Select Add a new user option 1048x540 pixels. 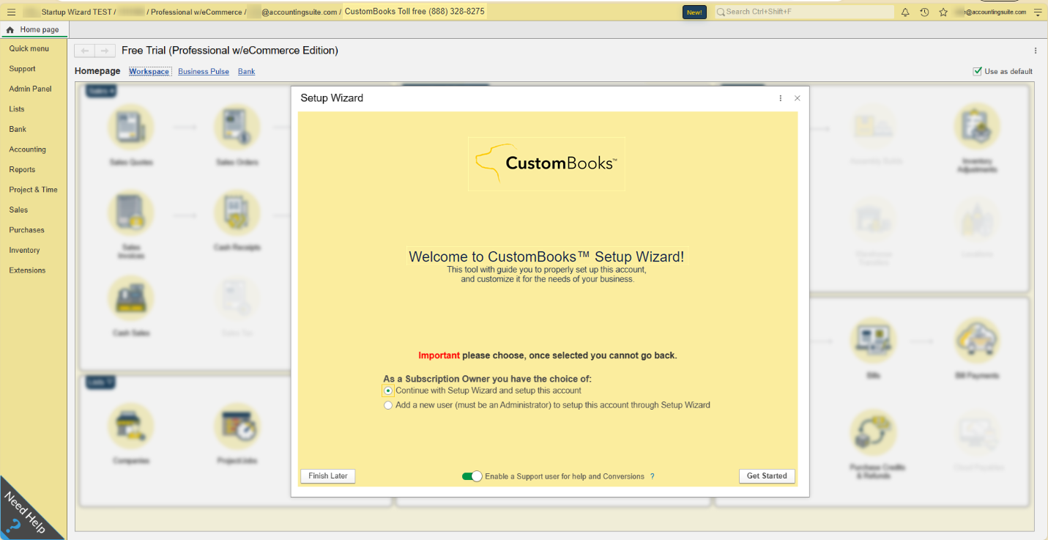[388, 405]
